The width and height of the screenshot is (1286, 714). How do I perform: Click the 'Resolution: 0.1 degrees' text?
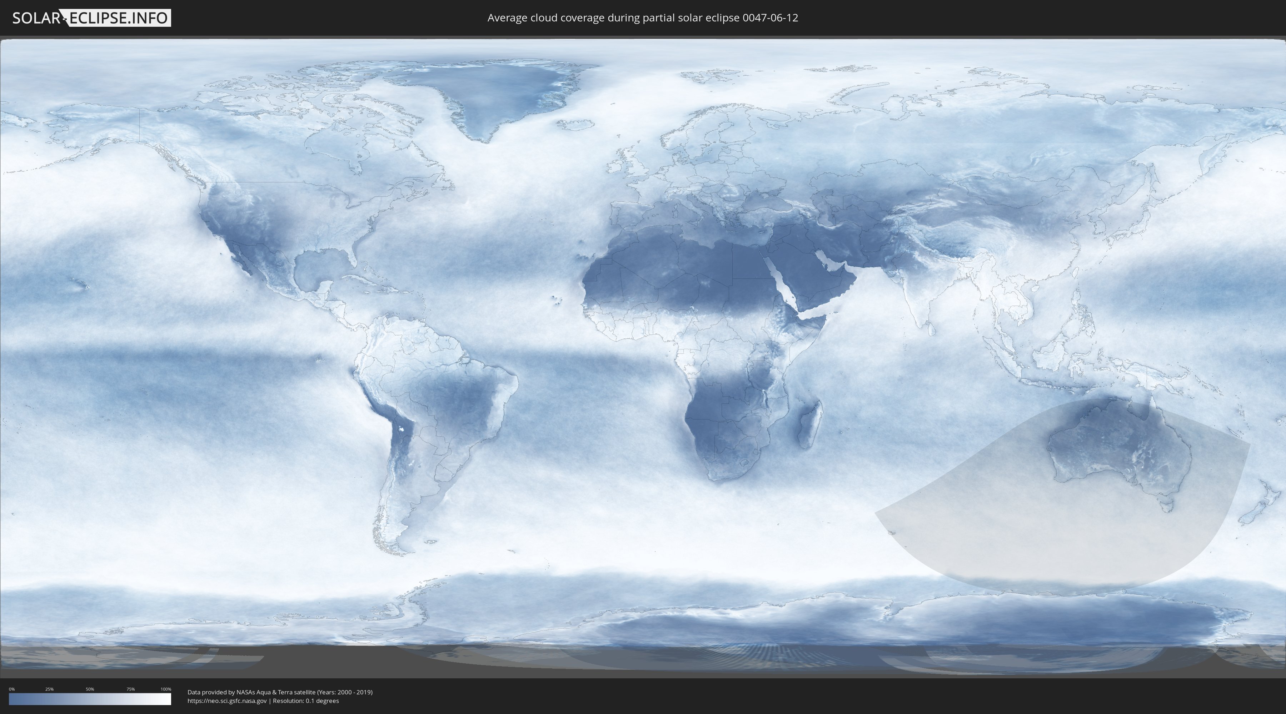tap(305, 700)
